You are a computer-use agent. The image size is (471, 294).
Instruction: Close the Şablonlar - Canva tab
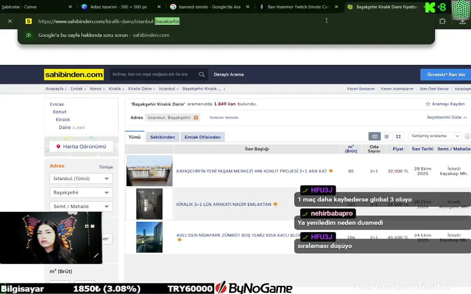tap(70, 7)
